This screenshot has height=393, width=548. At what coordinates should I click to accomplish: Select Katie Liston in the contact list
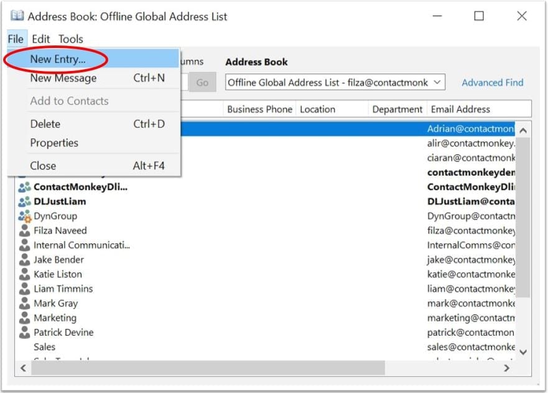pyautogui.click(x=58, y=274)
